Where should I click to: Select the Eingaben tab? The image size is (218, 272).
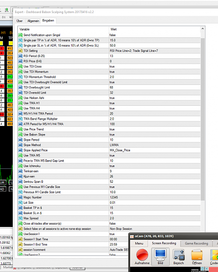48,20
